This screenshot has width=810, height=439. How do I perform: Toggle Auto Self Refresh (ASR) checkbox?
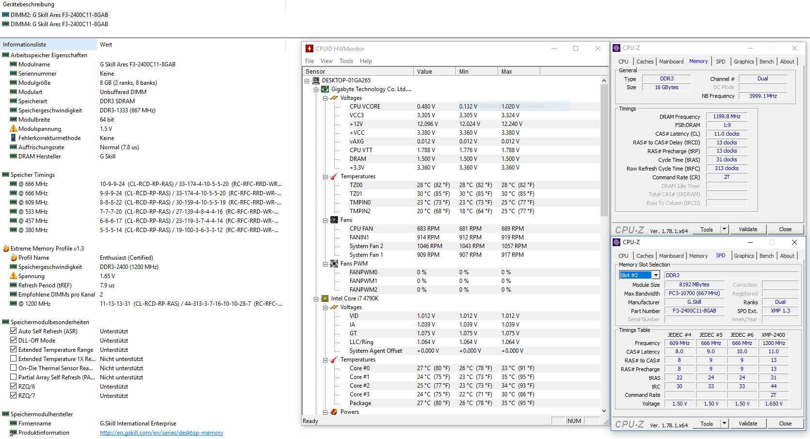pyautogui.click(x=14, y=331)
